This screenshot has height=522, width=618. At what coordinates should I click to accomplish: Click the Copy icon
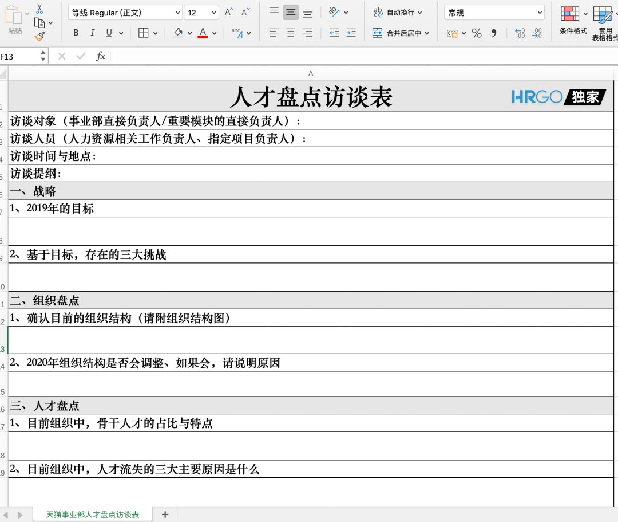click(x=39, y=23)
